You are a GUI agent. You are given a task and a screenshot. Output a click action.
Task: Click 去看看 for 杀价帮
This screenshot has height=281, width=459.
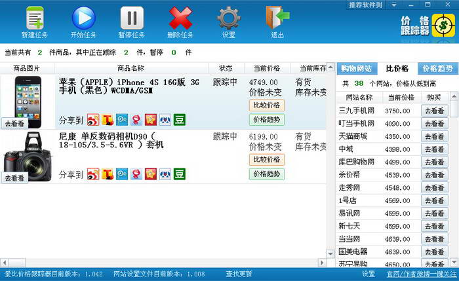point(435,175)
